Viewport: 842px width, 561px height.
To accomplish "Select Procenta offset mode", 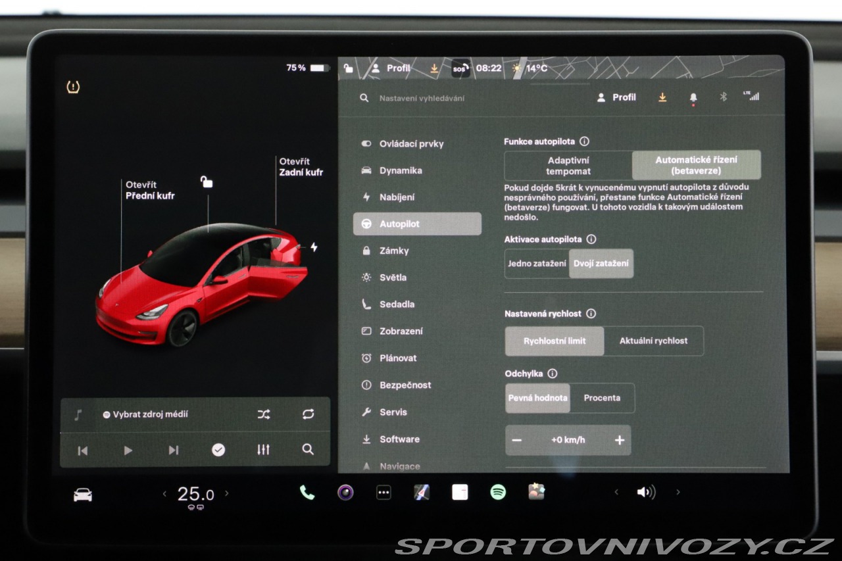I will [x=602, y=399].
